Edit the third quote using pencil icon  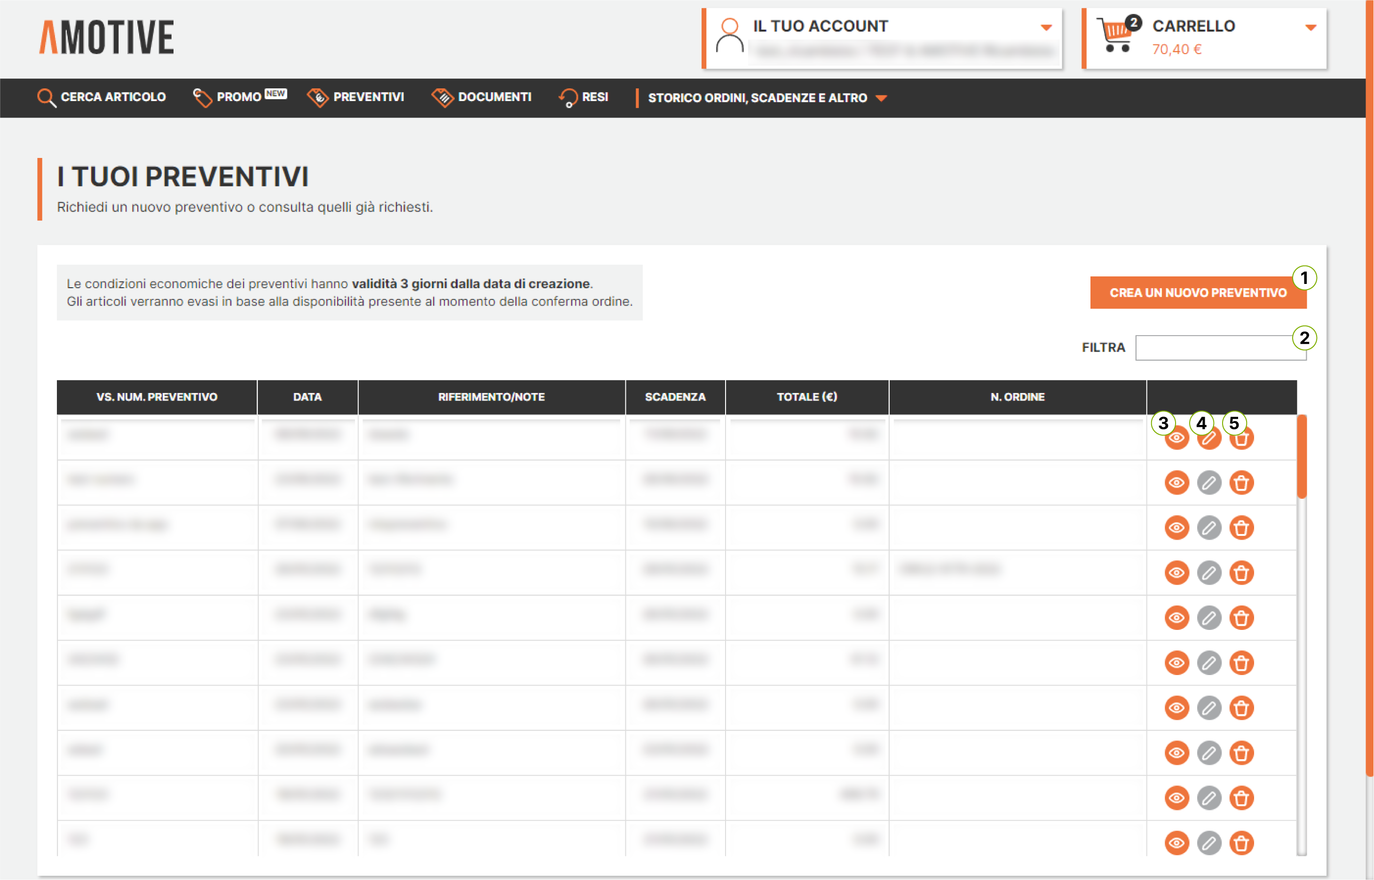(1209, 528)
